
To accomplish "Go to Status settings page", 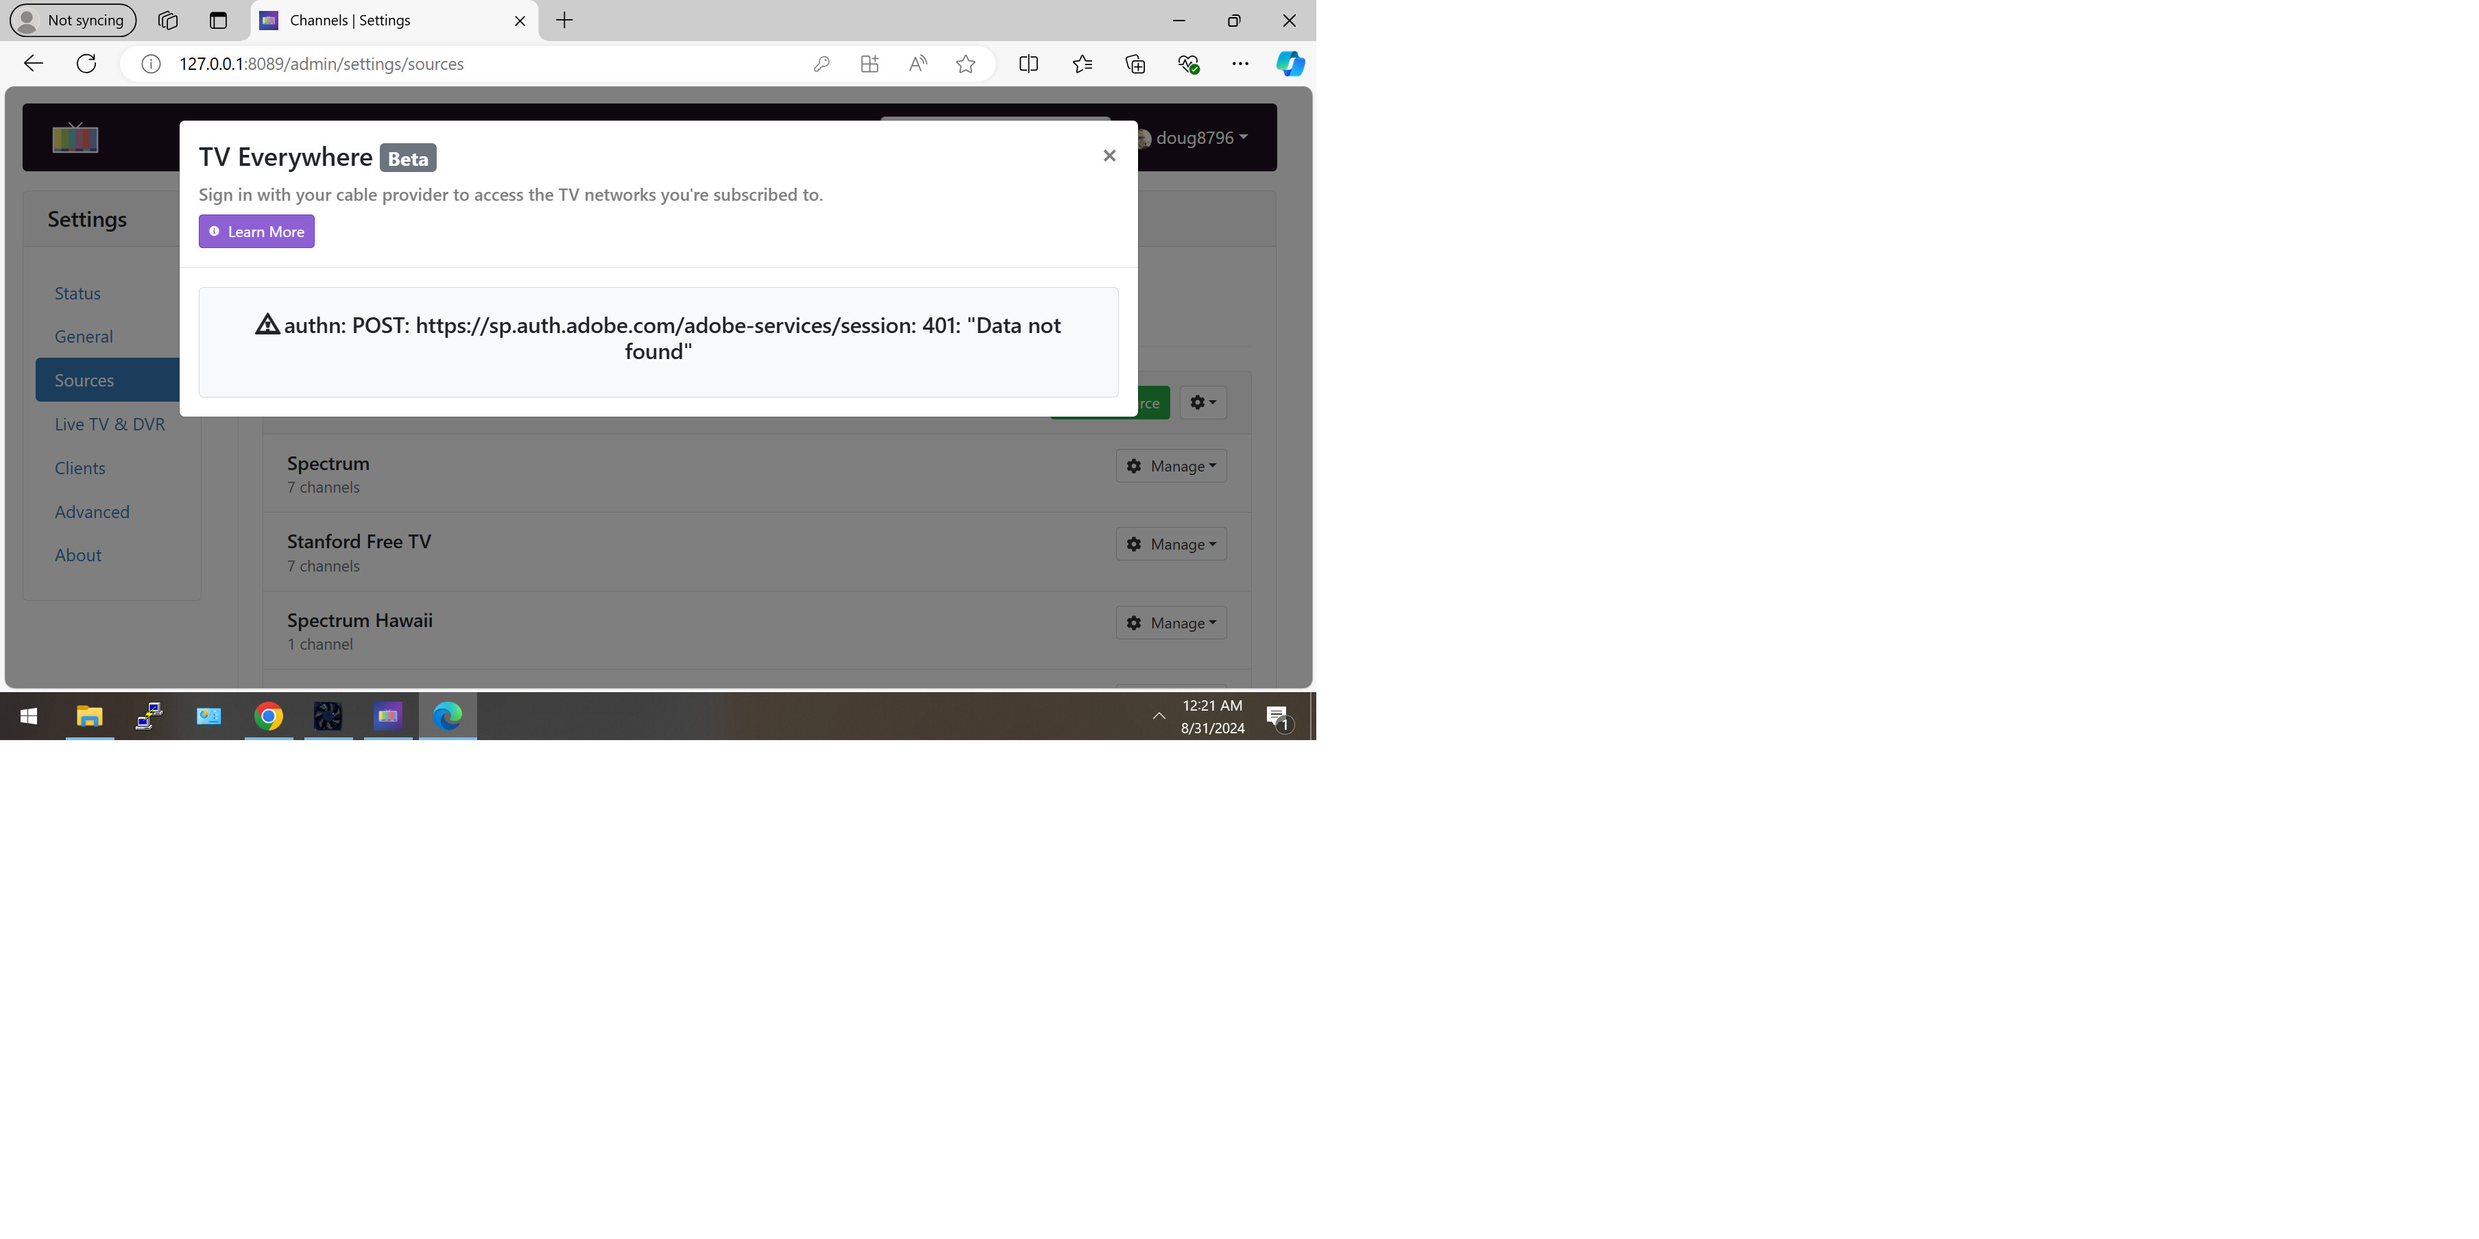I will pos(77,293).
